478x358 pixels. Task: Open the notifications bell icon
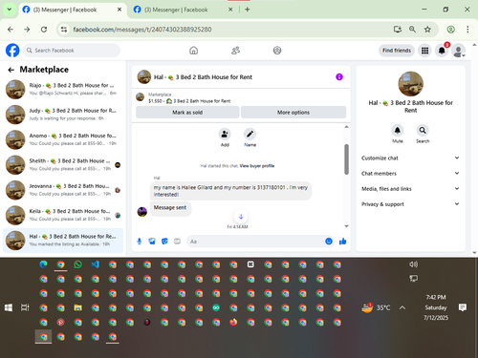click(442, 51)
